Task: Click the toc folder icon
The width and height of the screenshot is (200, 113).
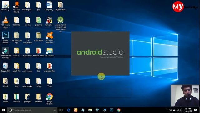Action: (38, 67)
